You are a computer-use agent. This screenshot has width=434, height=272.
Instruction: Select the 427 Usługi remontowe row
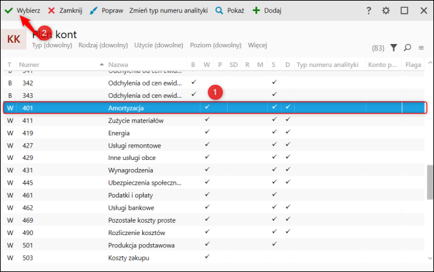(135, 145)
